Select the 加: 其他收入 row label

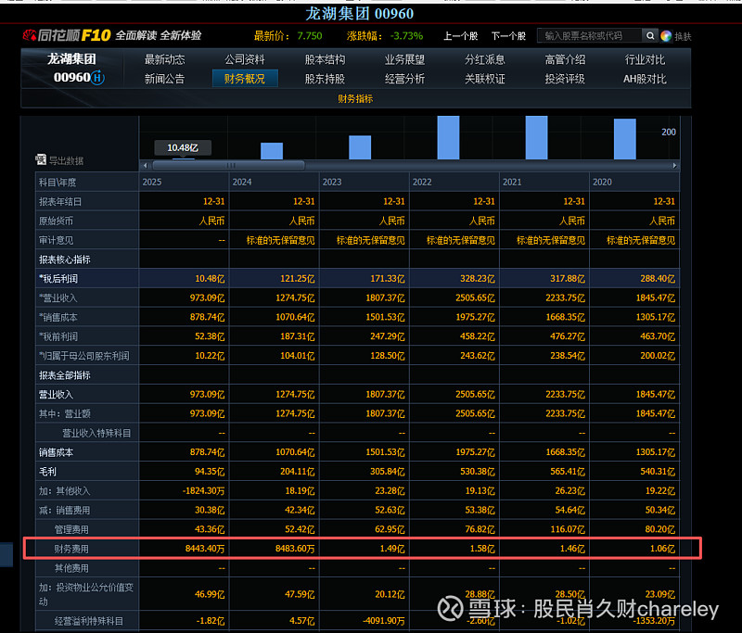click(64, 491)
